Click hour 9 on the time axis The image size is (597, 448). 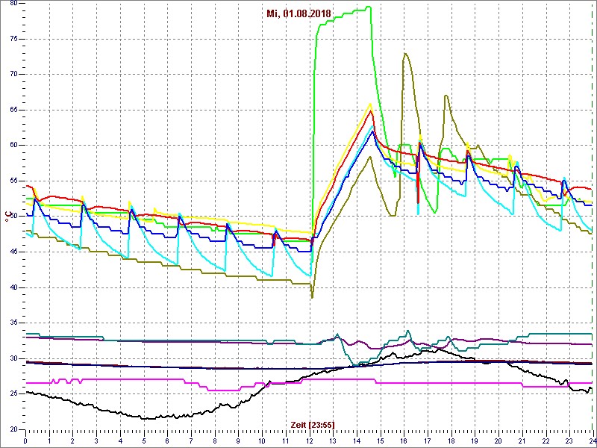click(x=238, y=440)
